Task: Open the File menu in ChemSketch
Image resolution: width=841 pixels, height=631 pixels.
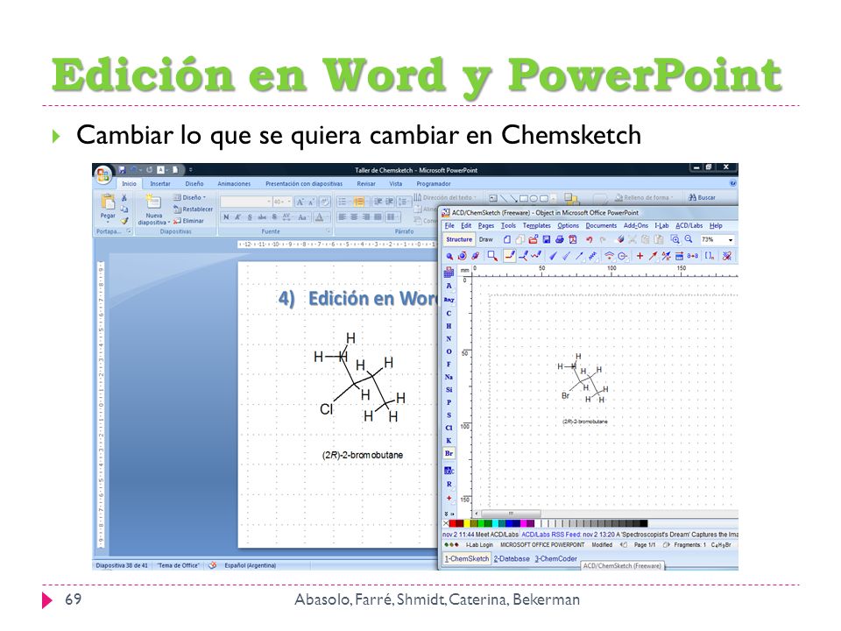Action: tap(449, 225)
